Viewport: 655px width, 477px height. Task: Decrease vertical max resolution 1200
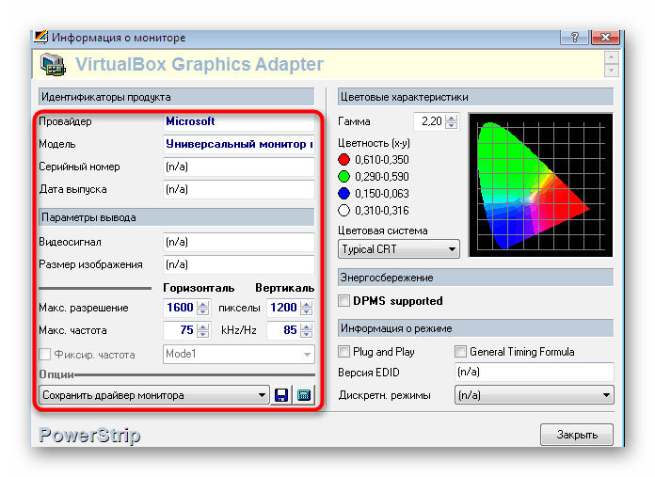click(306, 311)
